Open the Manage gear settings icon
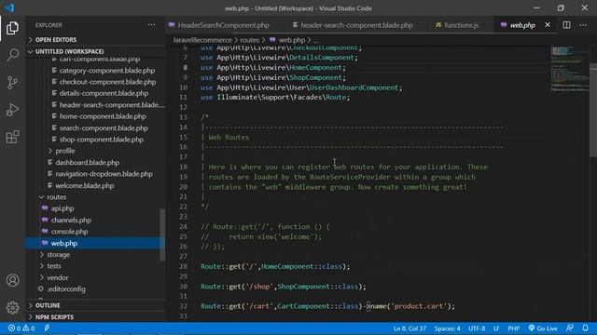This screenshot has width=597, height=335. click(12, 307)
